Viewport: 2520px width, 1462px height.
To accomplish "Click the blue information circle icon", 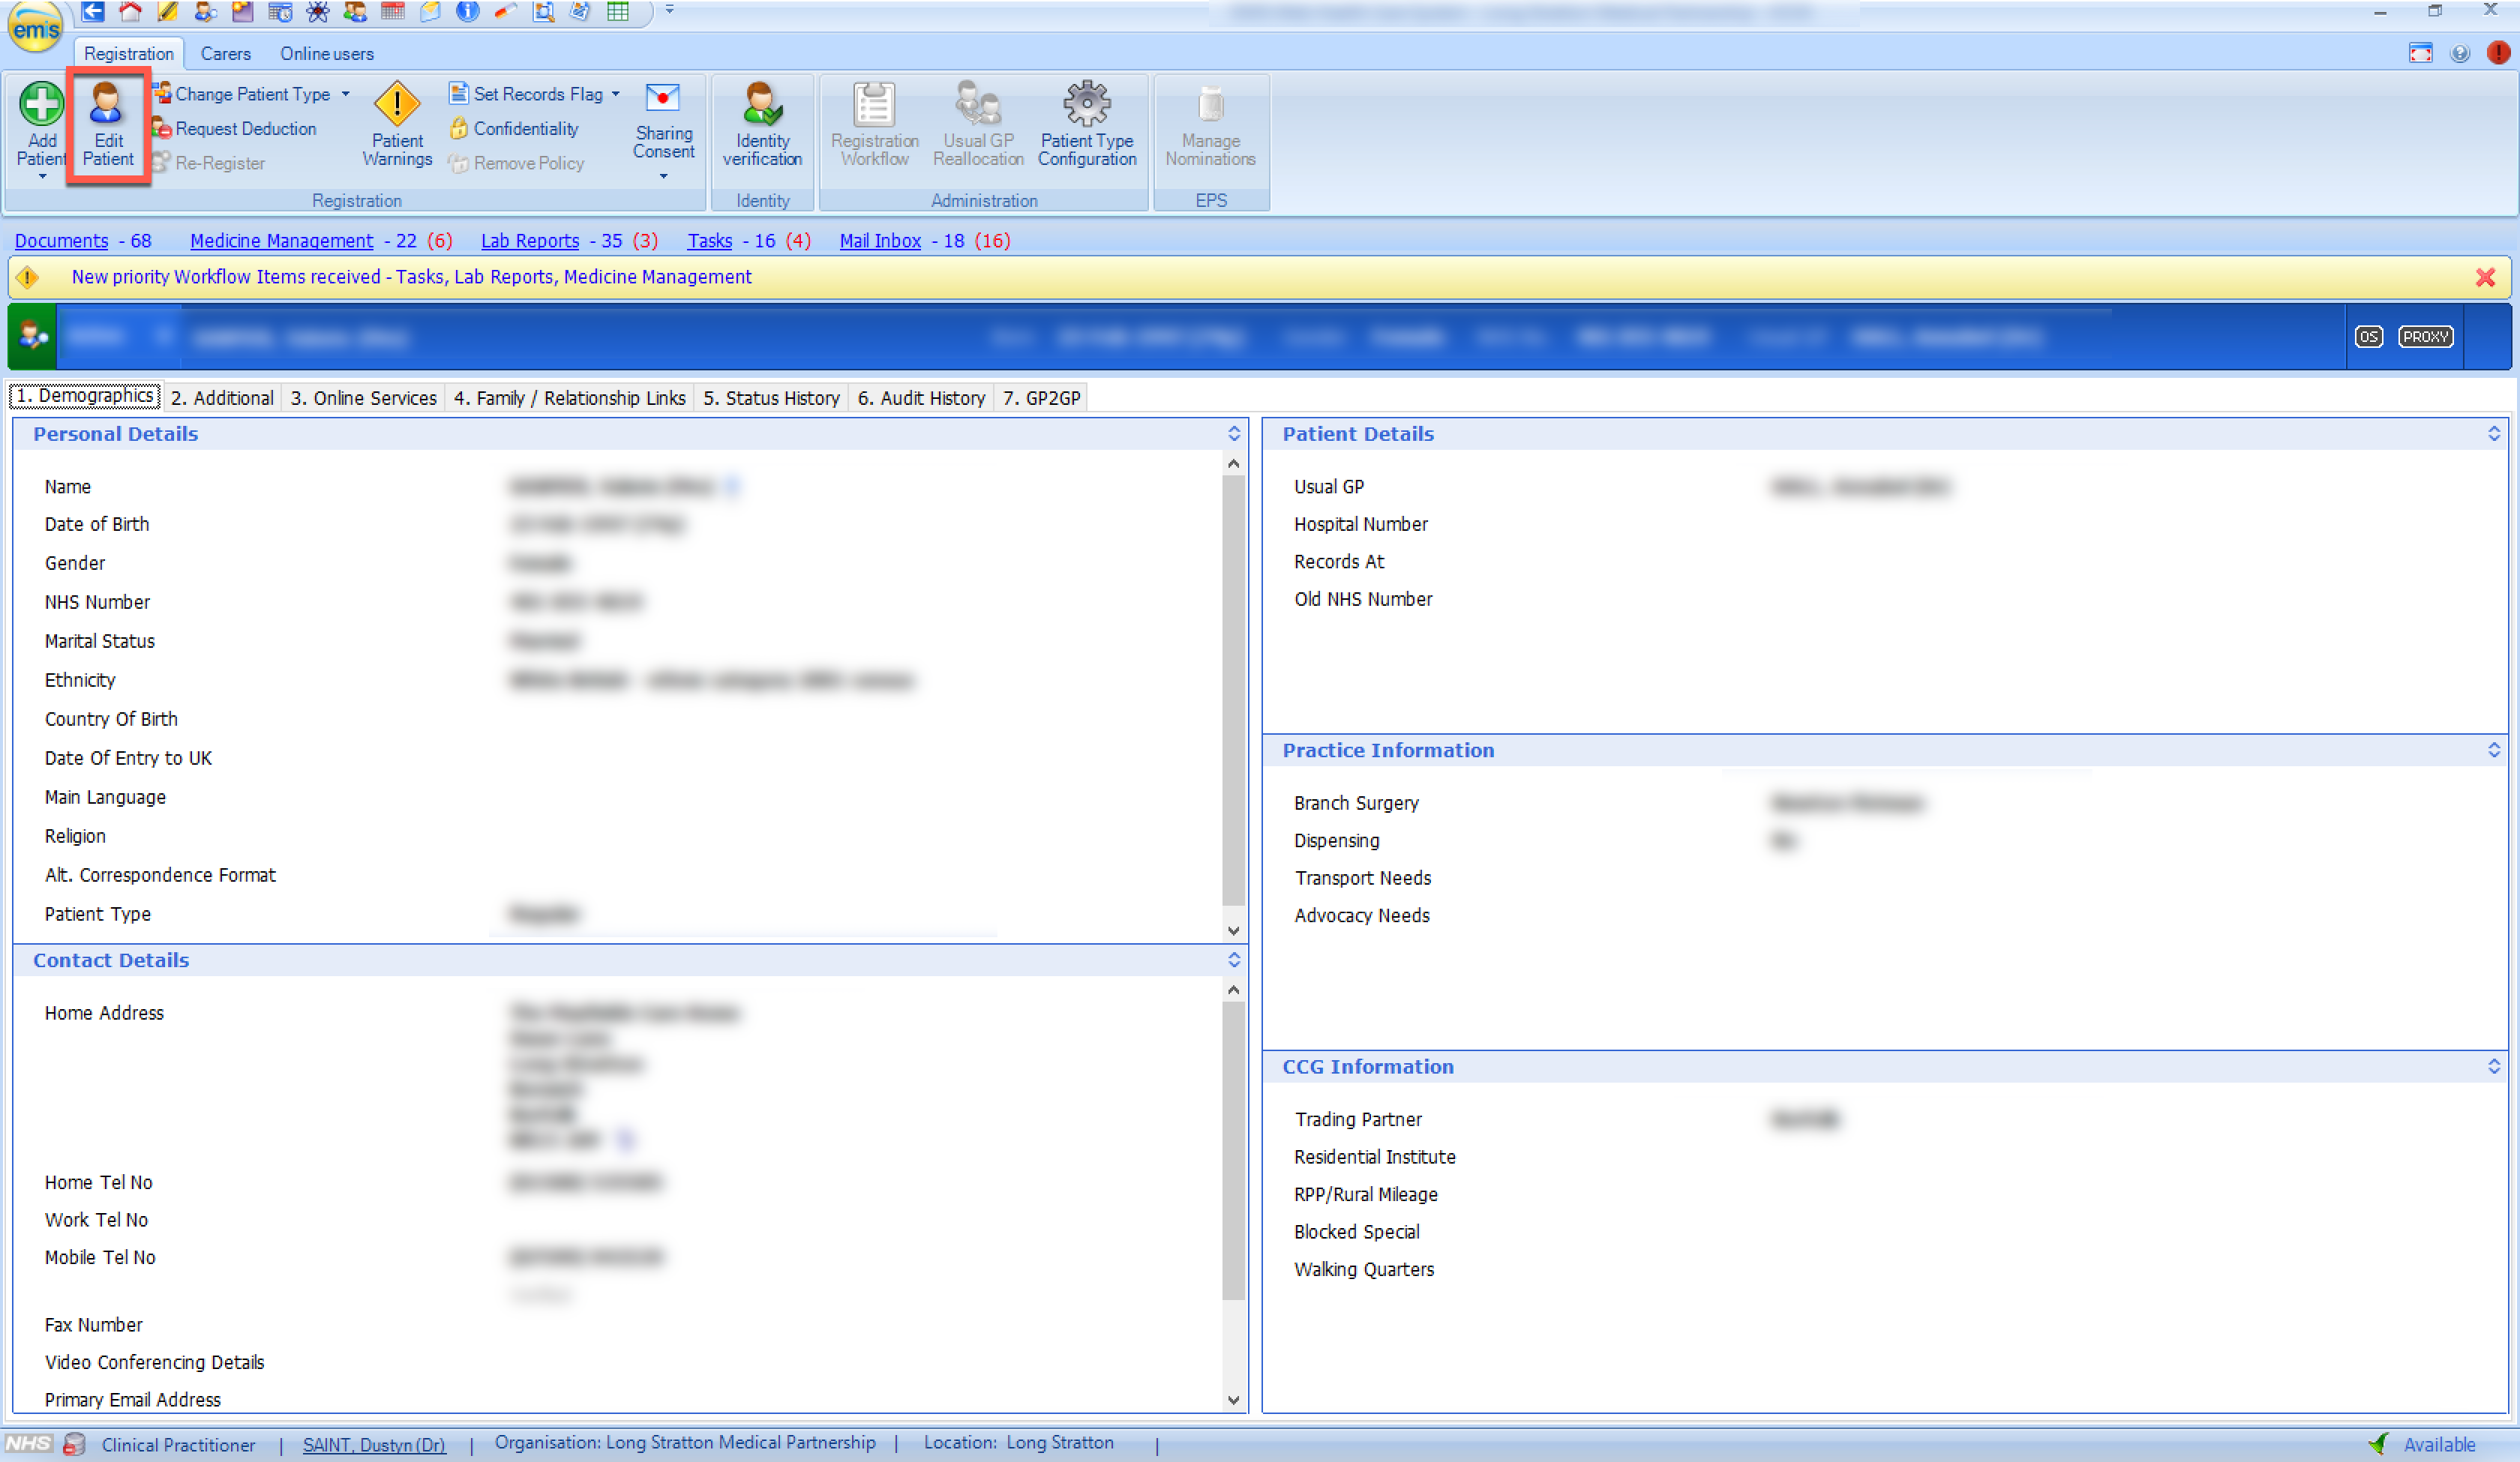I will pos(468,12).
